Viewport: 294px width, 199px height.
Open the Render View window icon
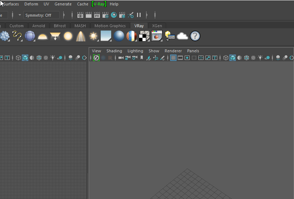[x=80, y=15]
